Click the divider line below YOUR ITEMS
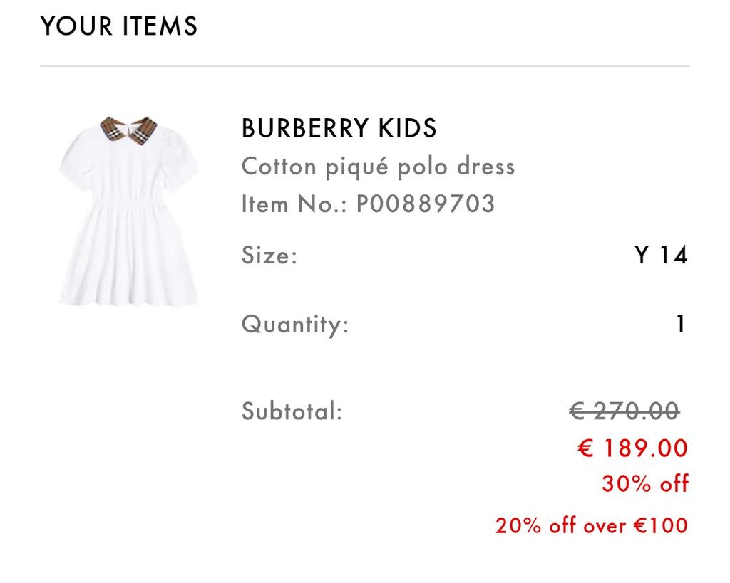This screenshot has height=583, width=730. tap(364, 67)
